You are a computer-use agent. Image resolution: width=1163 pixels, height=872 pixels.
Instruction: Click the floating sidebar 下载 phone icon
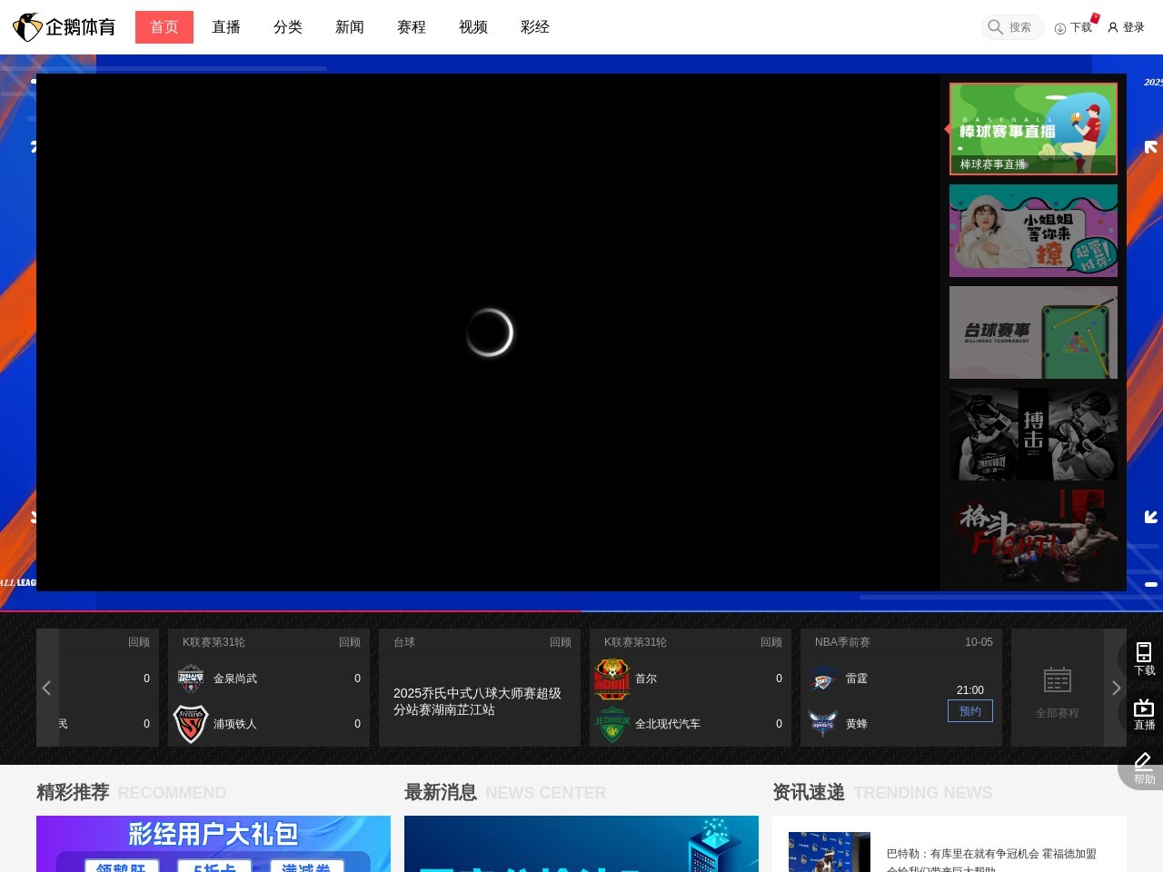point(1144,652)
